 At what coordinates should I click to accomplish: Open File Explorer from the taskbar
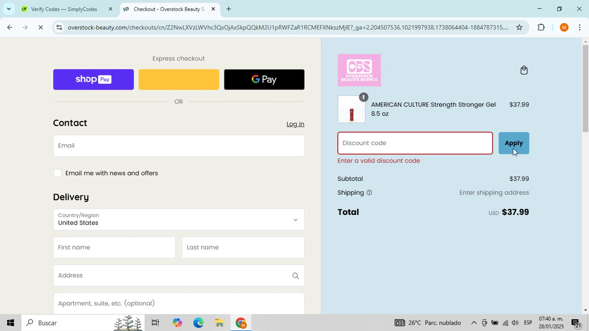click(220, 323)
